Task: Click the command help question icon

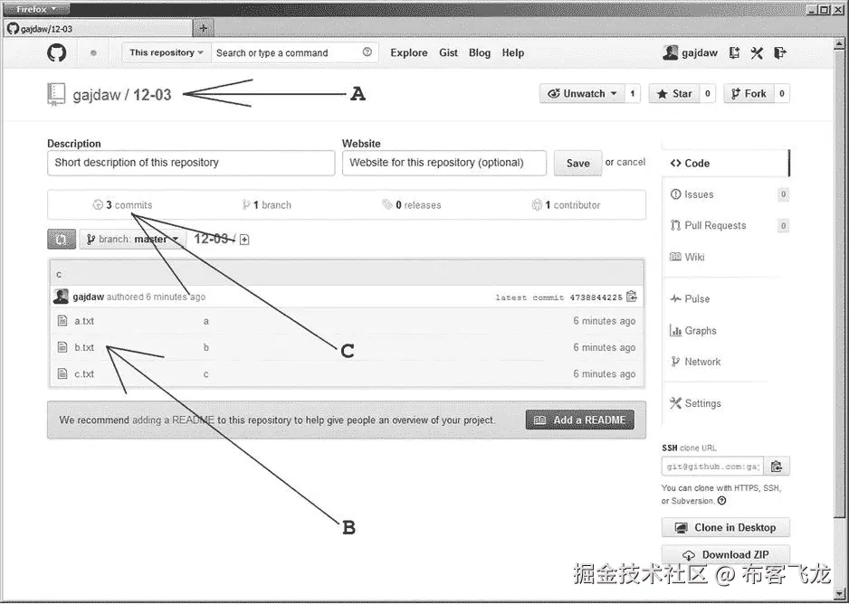Action: click(x=367, y=52)
